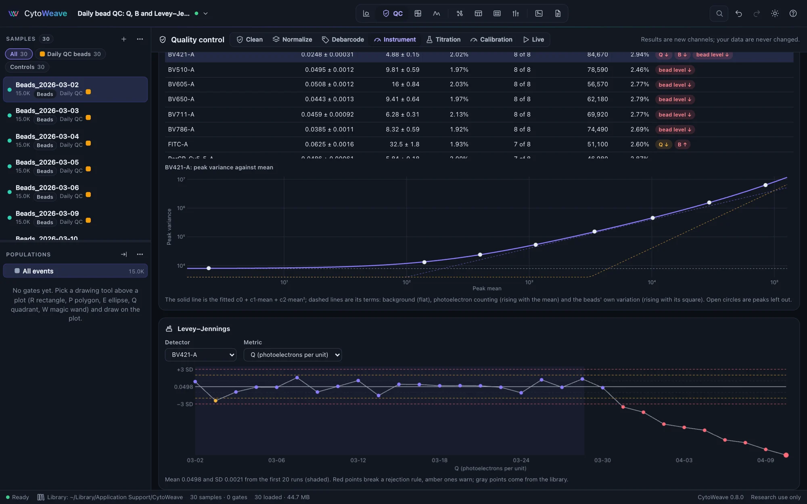Viewport: 807px width, 504px height.
Task: Select the All events population
Action: [75, 271]
